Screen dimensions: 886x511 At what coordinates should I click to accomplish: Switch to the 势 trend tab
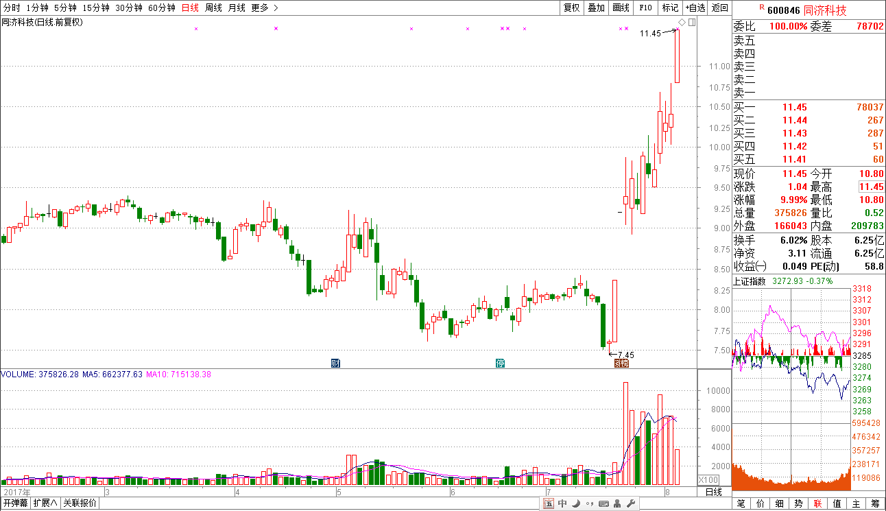coord(799,503)
